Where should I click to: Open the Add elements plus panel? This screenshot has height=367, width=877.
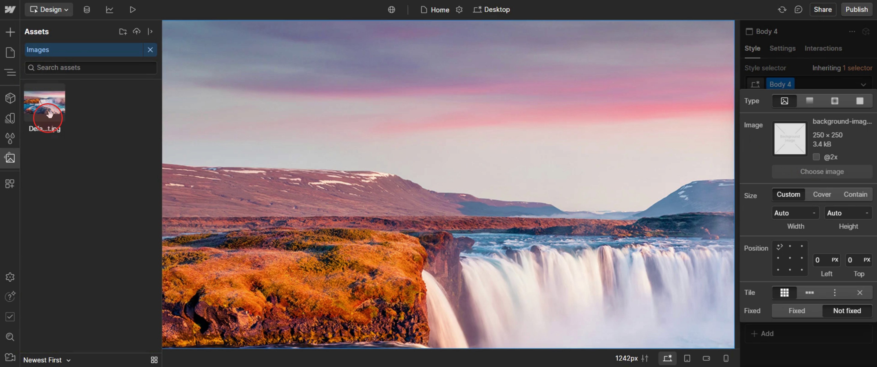(x=10, y=32)
